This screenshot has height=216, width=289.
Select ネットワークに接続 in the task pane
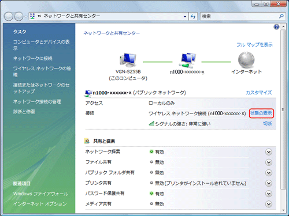click(x=32, y=58)
